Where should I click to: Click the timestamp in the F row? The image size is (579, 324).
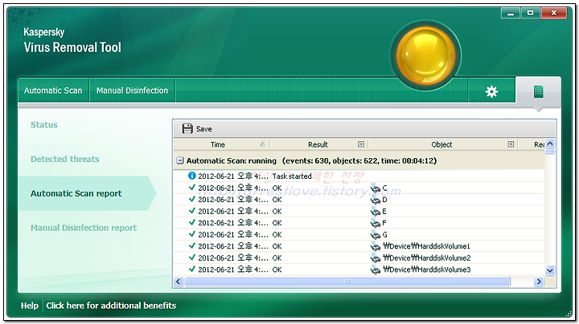pos(233,223)
